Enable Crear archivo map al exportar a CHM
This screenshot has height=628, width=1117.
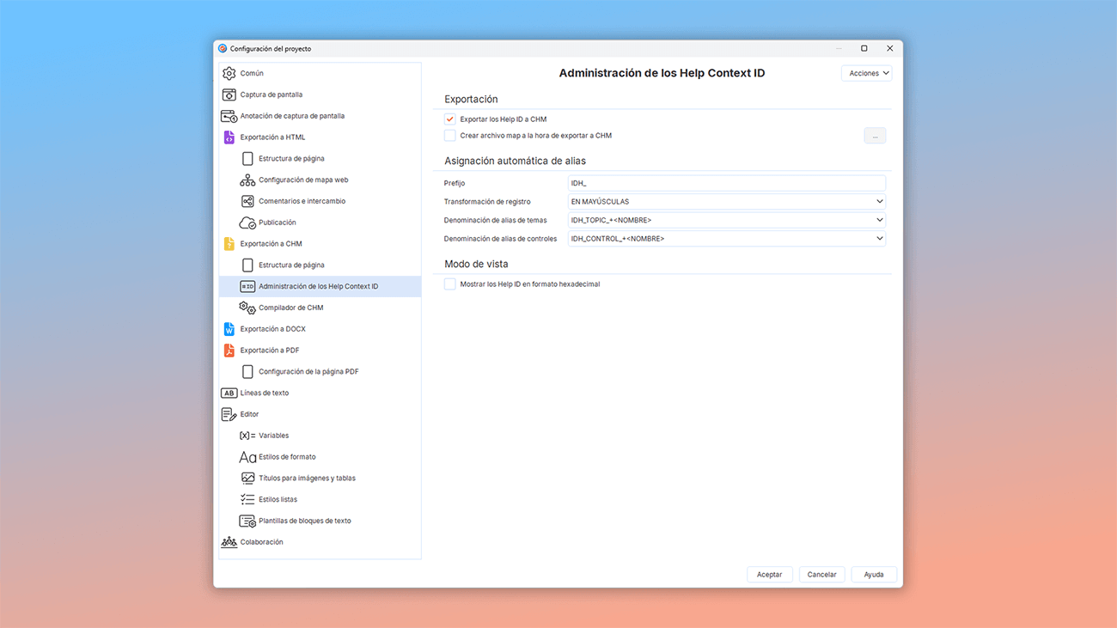[449, 135]
